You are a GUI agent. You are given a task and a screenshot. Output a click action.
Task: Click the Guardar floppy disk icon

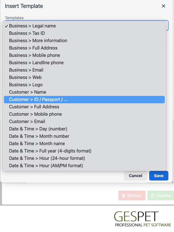coord(153,196)
